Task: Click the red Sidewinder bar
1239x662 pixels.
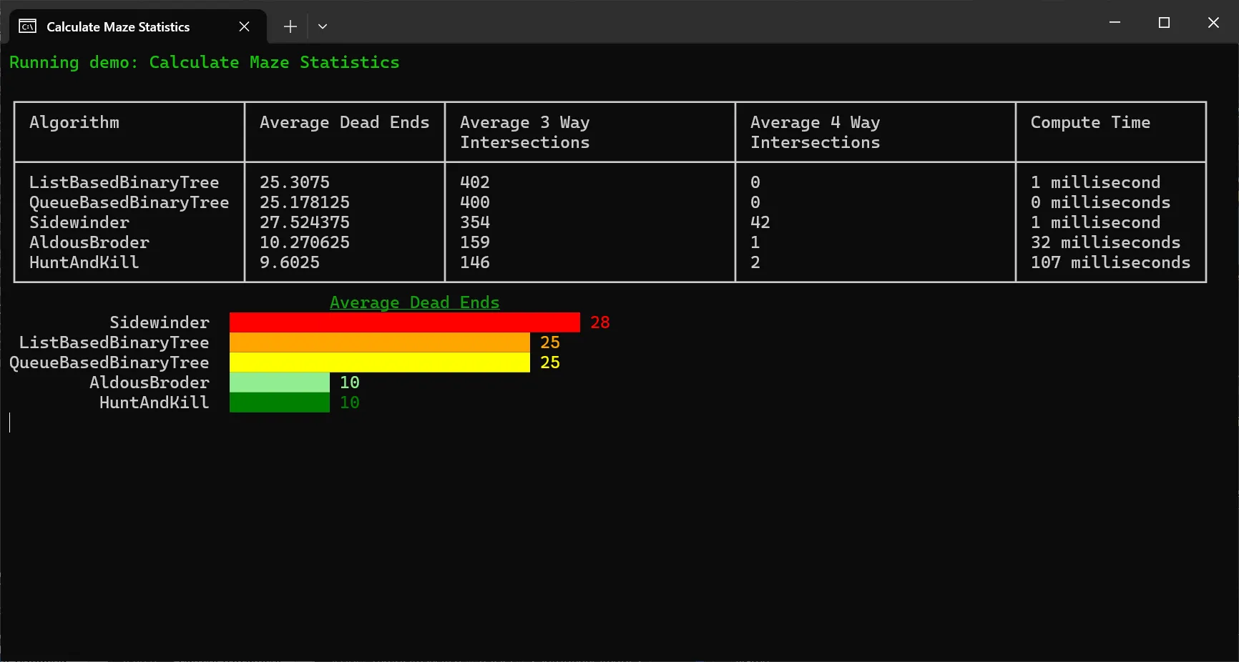Action: [x=404, y=322]
